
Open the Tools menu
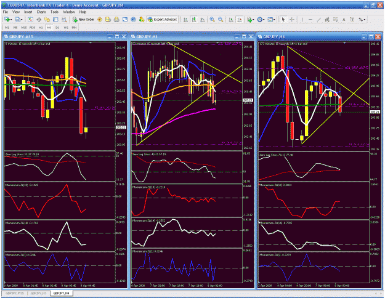pos(54,12)
